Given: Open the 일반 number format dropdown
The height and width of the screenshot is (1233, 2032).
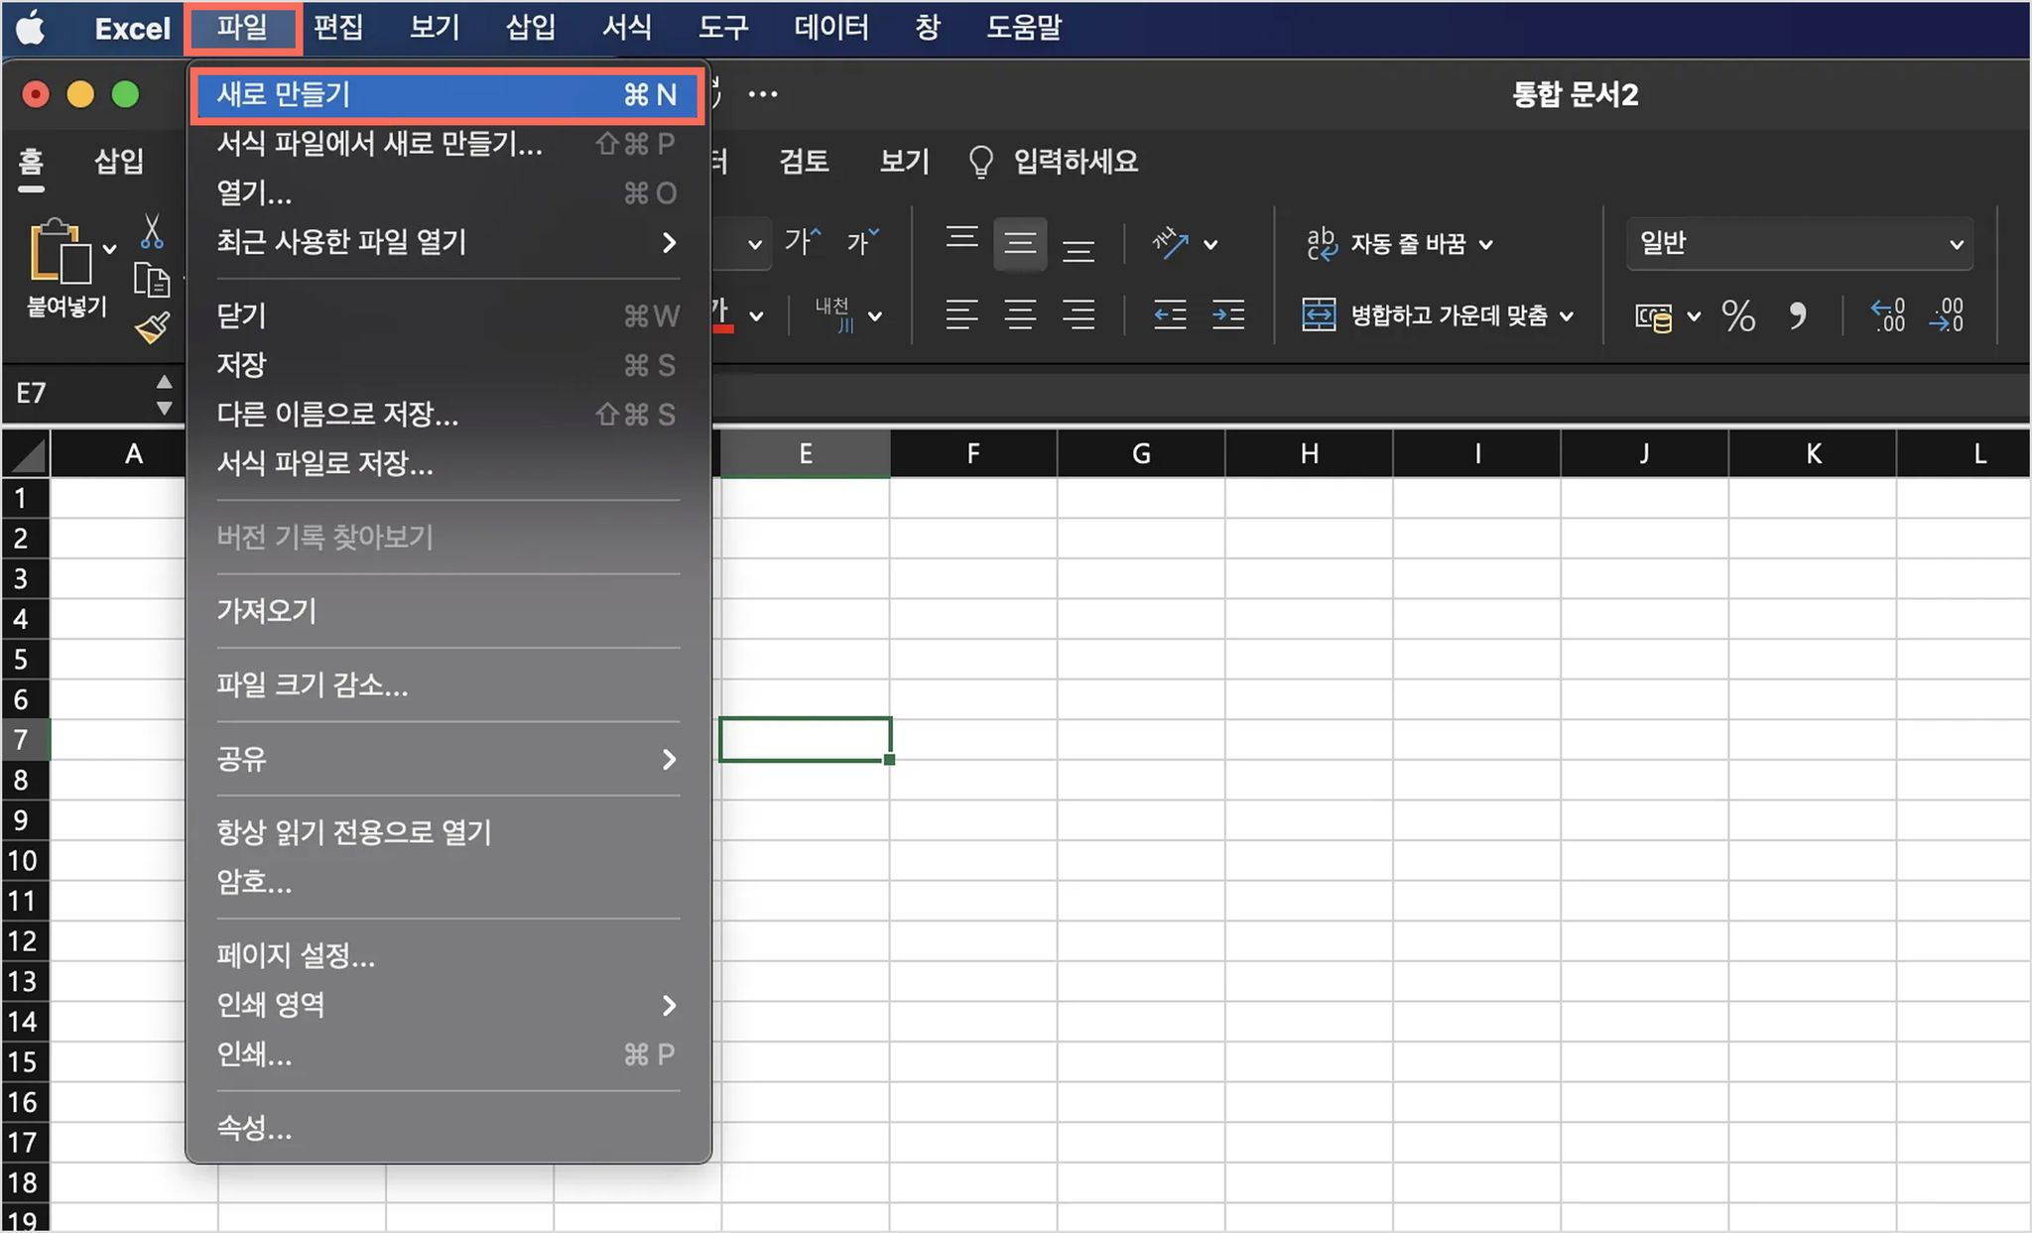Looking at the screenshot, I should (1799, 243).
